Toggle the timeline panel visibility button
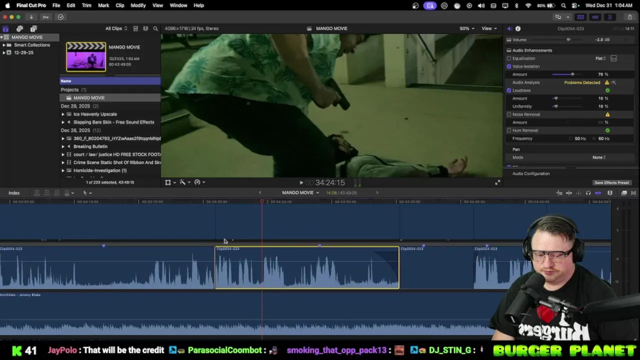Screen dimensions: 640x360 pyautogui.click(x=595, y=17)
